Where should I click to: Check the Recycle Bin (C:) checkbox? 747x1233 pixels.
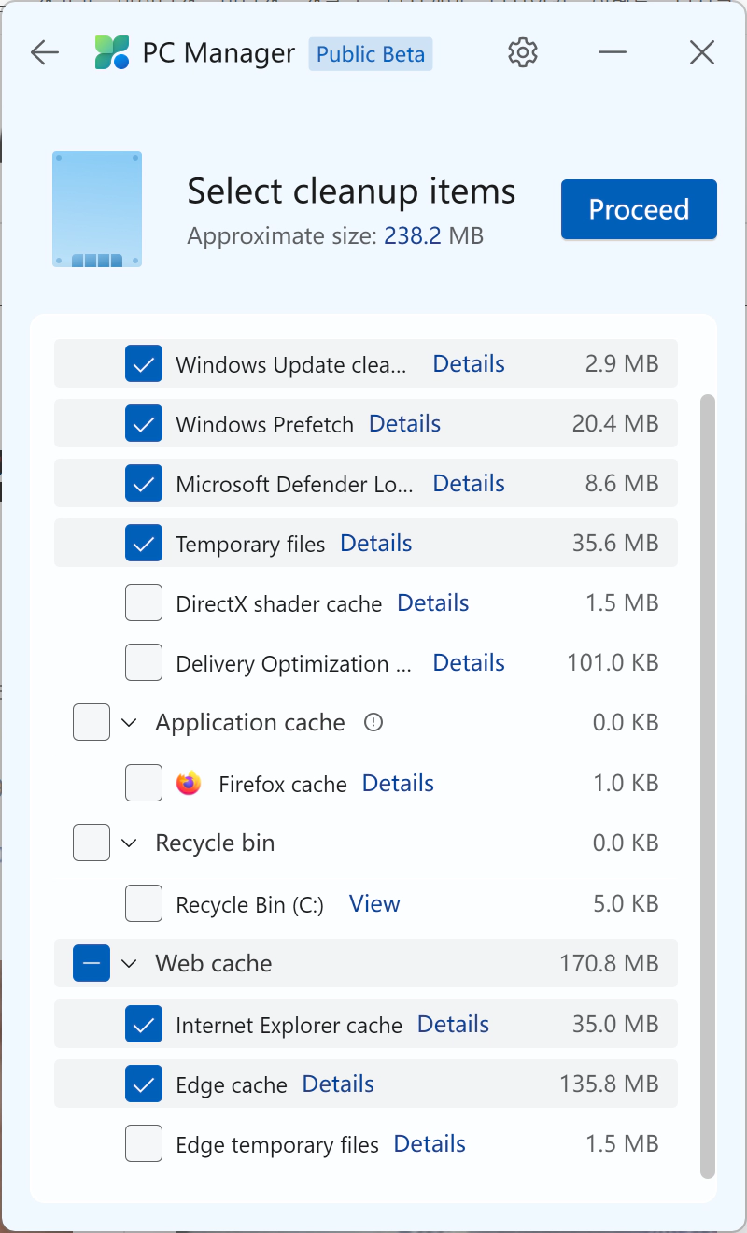click(144, 903)
